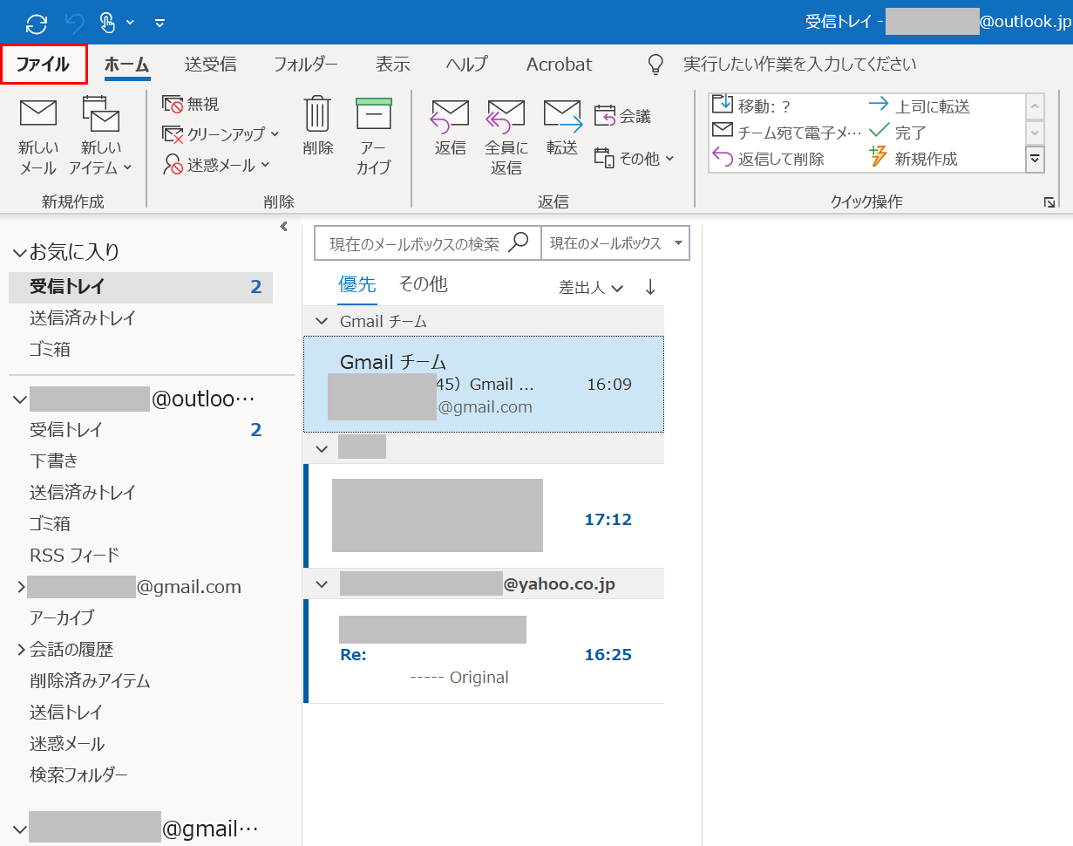The height and width of the screenshot is (846, 1073).
Task: Open the 表示 tab
Action: point(392,65)
